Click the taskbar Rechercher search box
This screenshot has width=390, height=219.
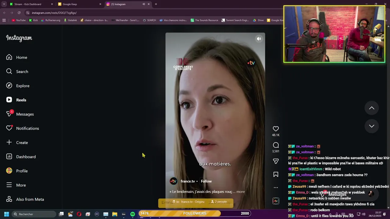tap(34, 214)
